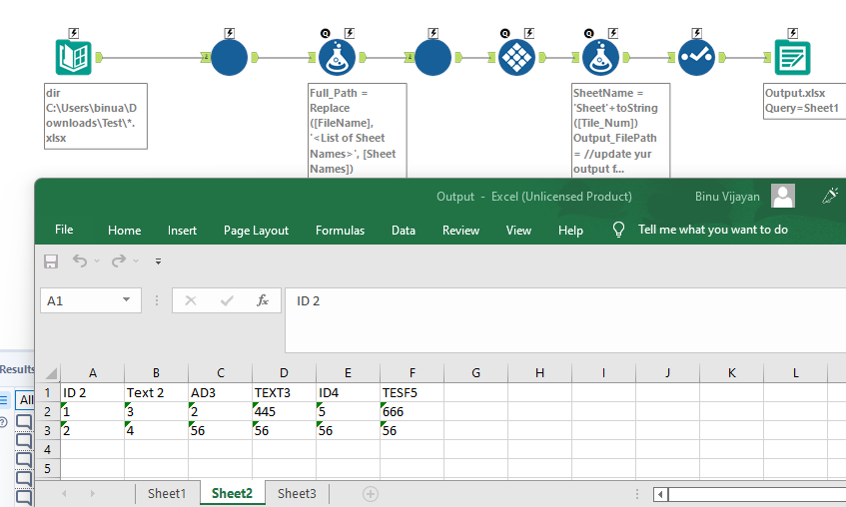
Task: Open the Undo history dropdown arrow
Action: click(x=97, y=261)
